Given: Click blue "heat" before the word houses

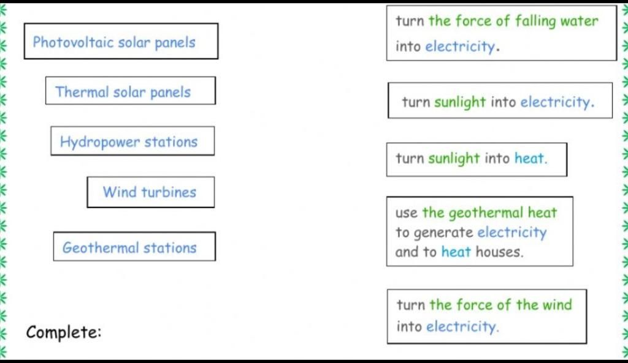Looking at the screenshot, I should pyautogui.click(x=456, y=252).
